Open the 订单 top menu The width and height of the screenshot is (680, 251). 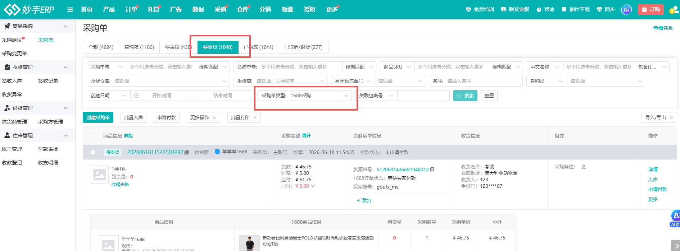pyautogui.click(x=131, y=9)
